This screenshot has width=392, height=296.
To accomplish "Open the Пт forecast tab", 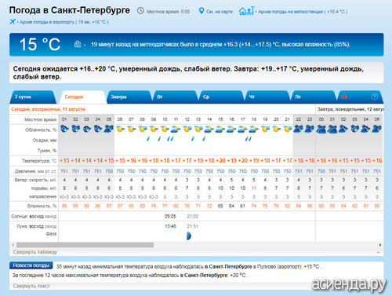I will pos(313,97).
